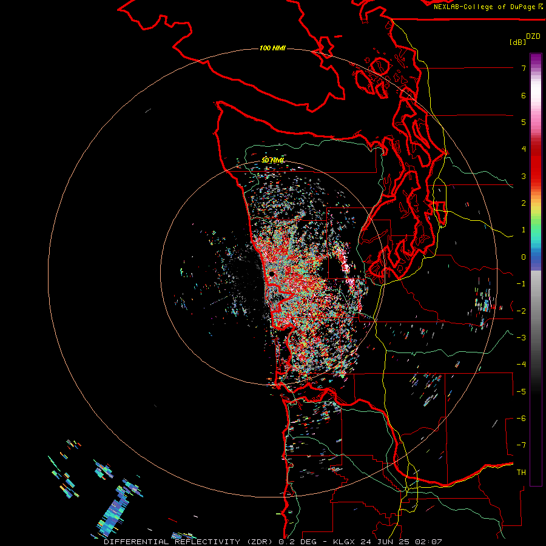Click the 3 value on color scale
Viewport: 546px width, 546px height.
tap(524, 176)
